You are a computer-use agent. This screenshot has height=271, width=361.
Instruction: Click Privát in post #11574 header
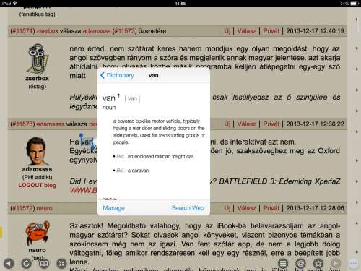tap(271, 31)
